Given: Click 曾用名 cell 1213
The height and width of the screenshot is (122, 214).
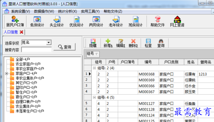Looking at the screenshot, I should [206, 74].
